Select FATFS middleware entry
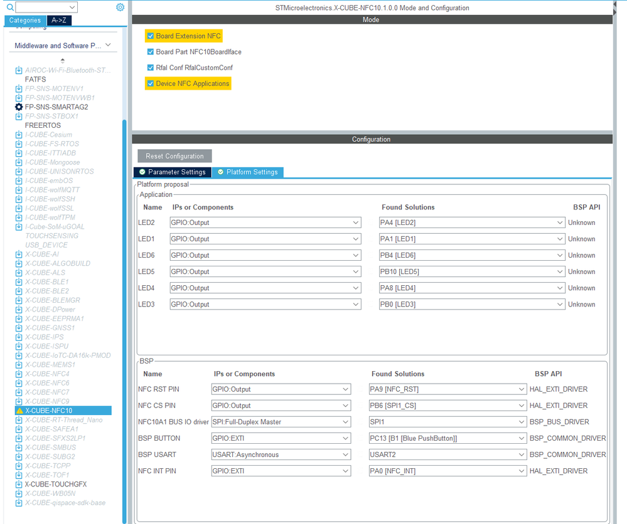The height and width of the screenshot is (524, 627). (x=35, y=80)
